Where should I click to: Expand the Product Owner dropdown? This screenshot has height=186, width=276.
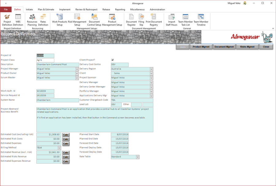(x=77, y=74)
